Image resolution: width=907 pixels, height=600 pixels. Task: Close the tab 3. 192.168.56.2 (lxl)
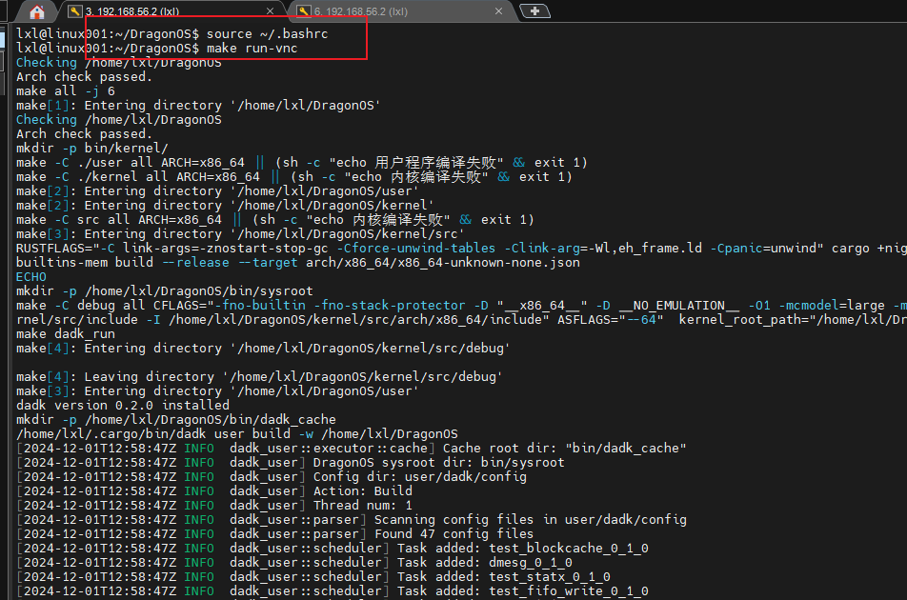point(271,11)
